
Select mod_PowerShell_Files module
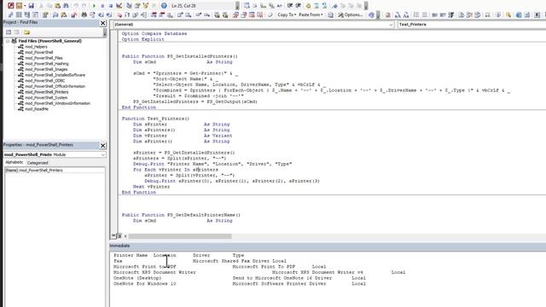point(44,58)
